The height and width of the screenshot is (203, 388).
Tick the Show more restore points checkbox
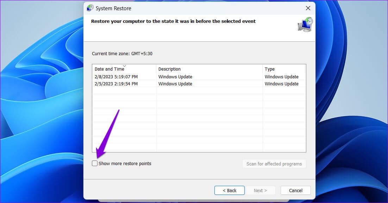(x=94, y=163)
